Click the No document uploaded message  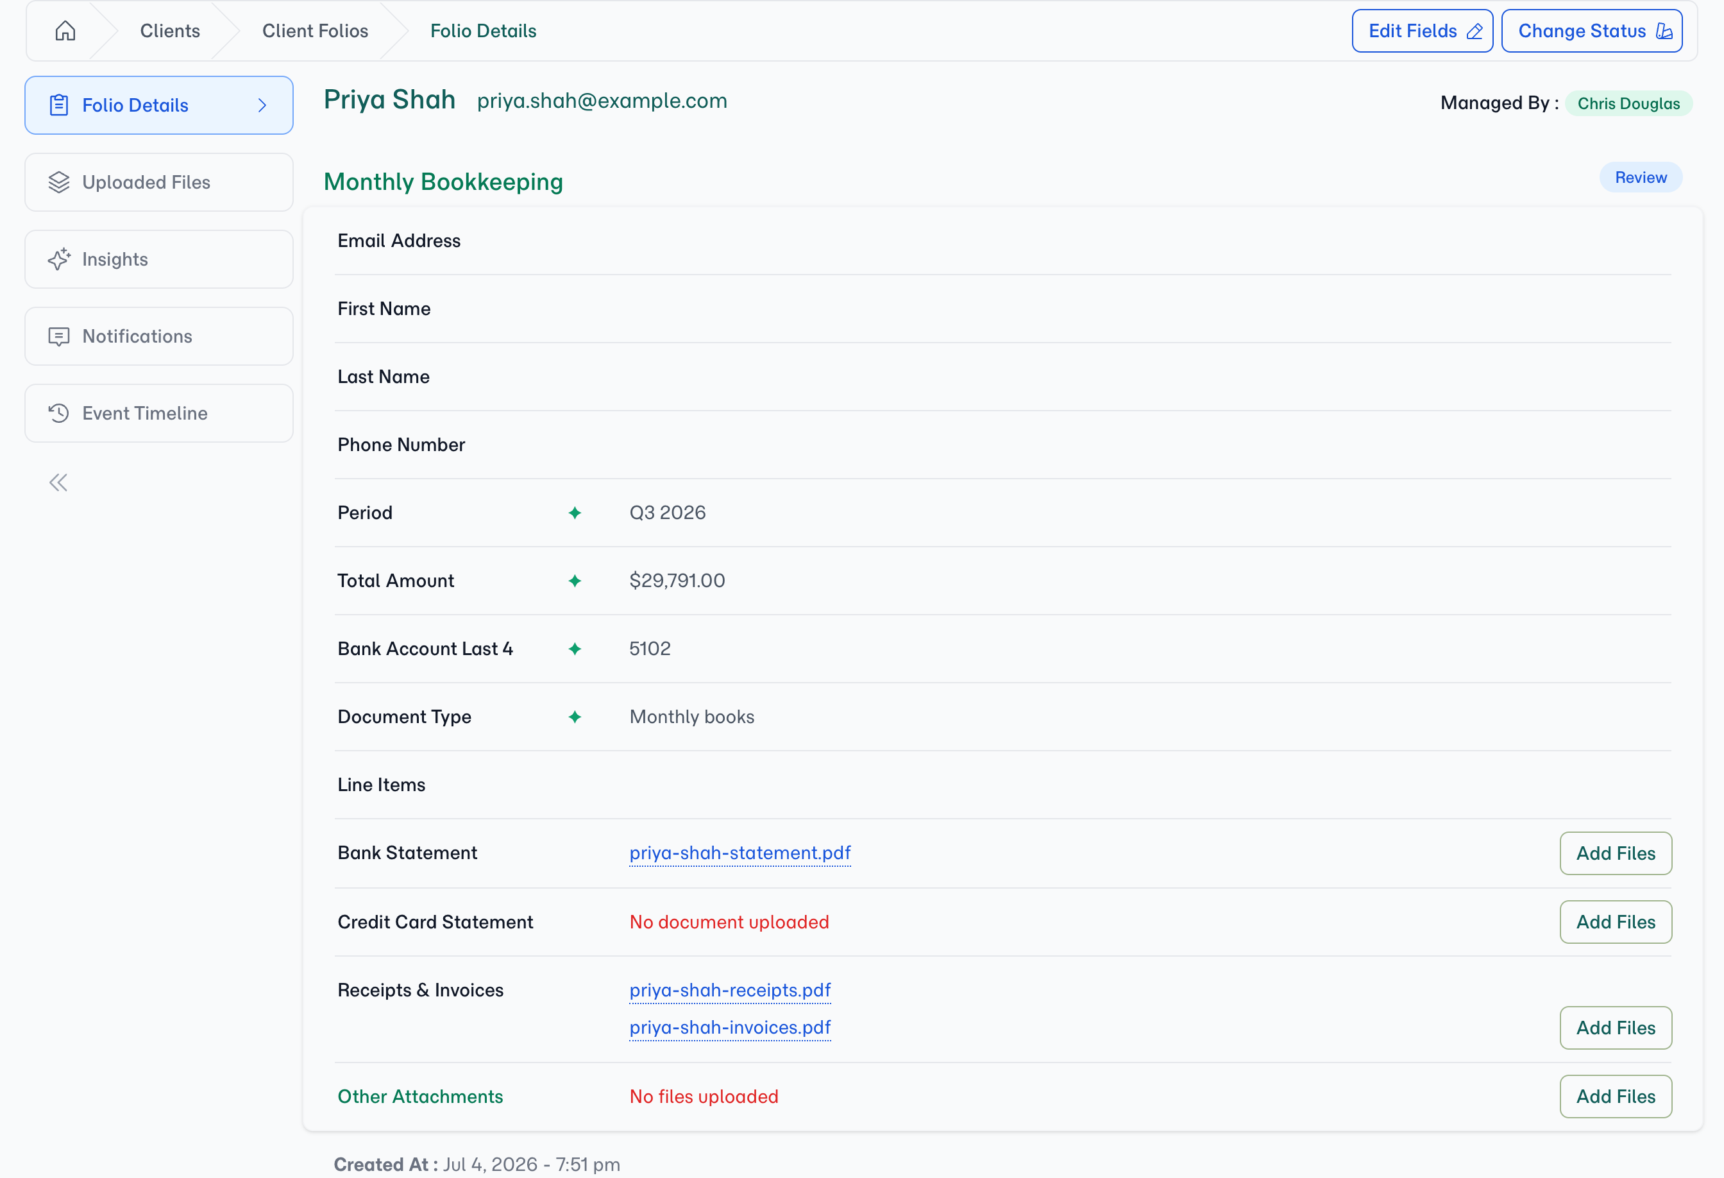[729, 922]
